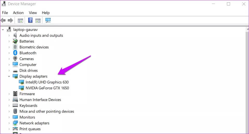249x134 pixels.
Task: Click the Human Interface Devices icon
Action: click(15, 100)
